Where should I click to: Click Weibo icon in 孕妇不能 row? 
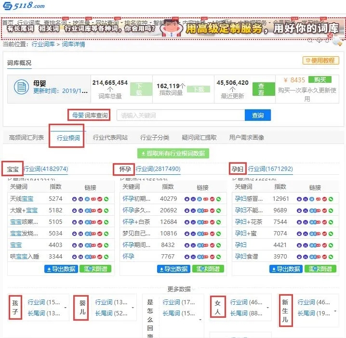tap(324, 210)
